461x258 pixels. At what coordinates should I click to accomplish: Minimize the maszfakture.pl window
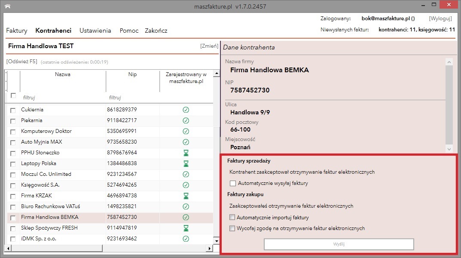point(423,5)
